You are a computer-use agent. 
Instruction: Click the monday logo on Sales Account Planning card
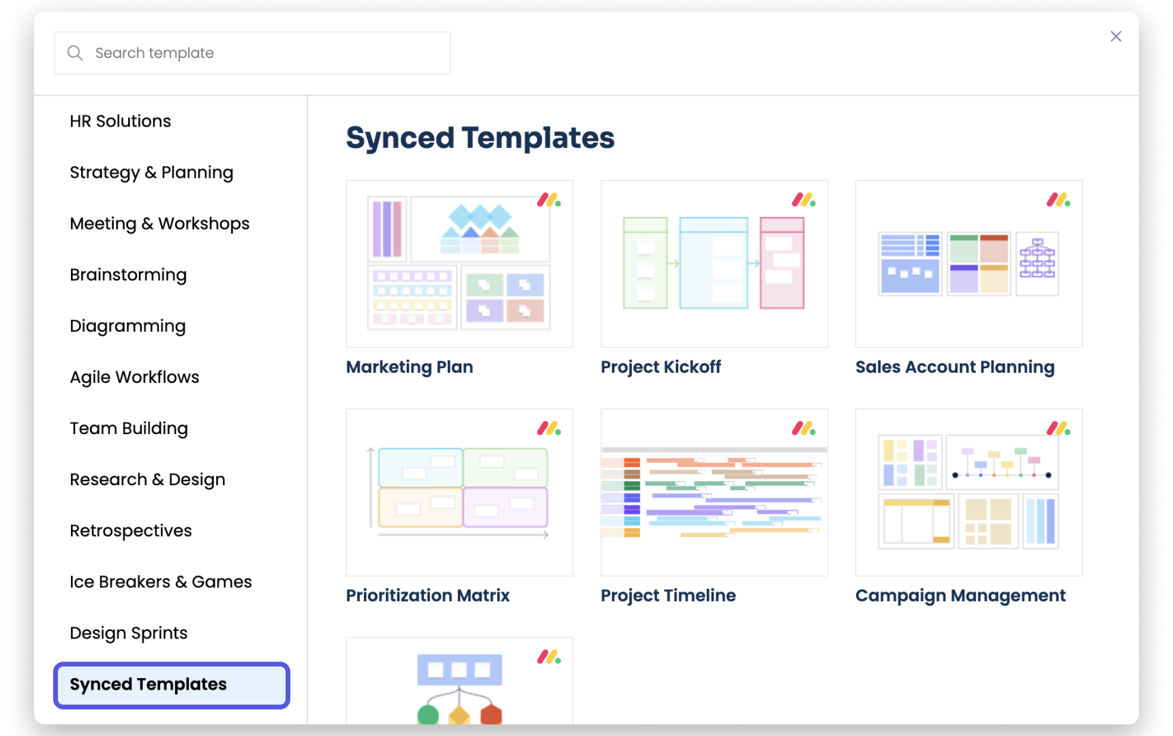[1058, 200]
